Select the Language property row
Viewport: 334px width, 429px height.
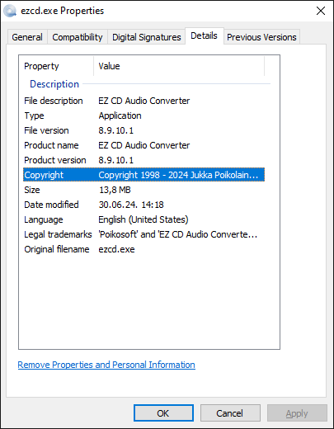(x=143, y=219)
